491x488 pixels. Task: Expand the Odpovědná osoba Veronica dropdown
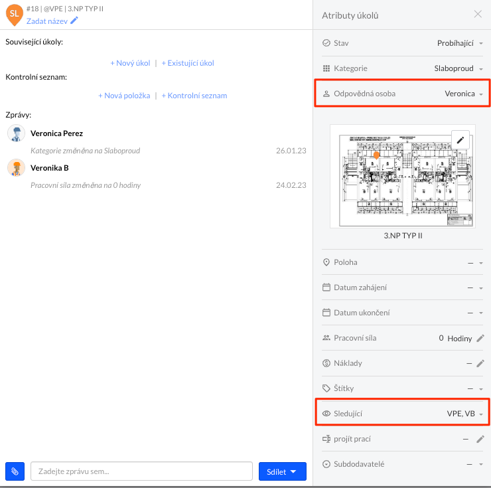pyautogui.click(x=464, y=94)
